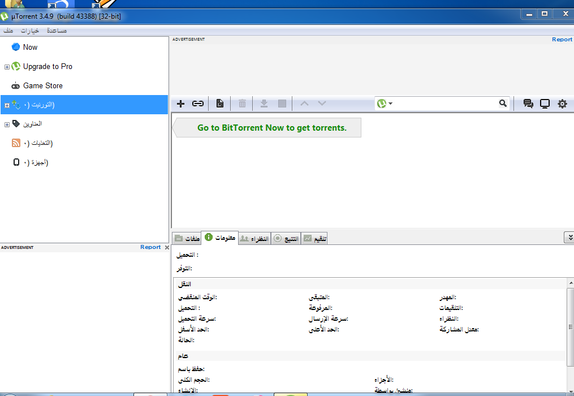Switch to the معلومات tab
Screen dimensions: 574x396
220,238
